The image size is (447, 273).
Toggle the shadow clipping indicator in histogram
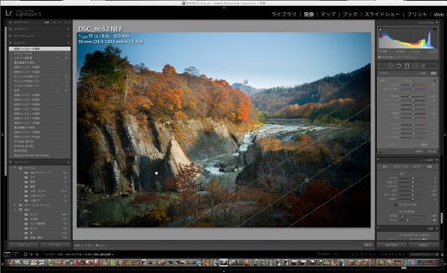pyautogui.click(x=380, y=29)
